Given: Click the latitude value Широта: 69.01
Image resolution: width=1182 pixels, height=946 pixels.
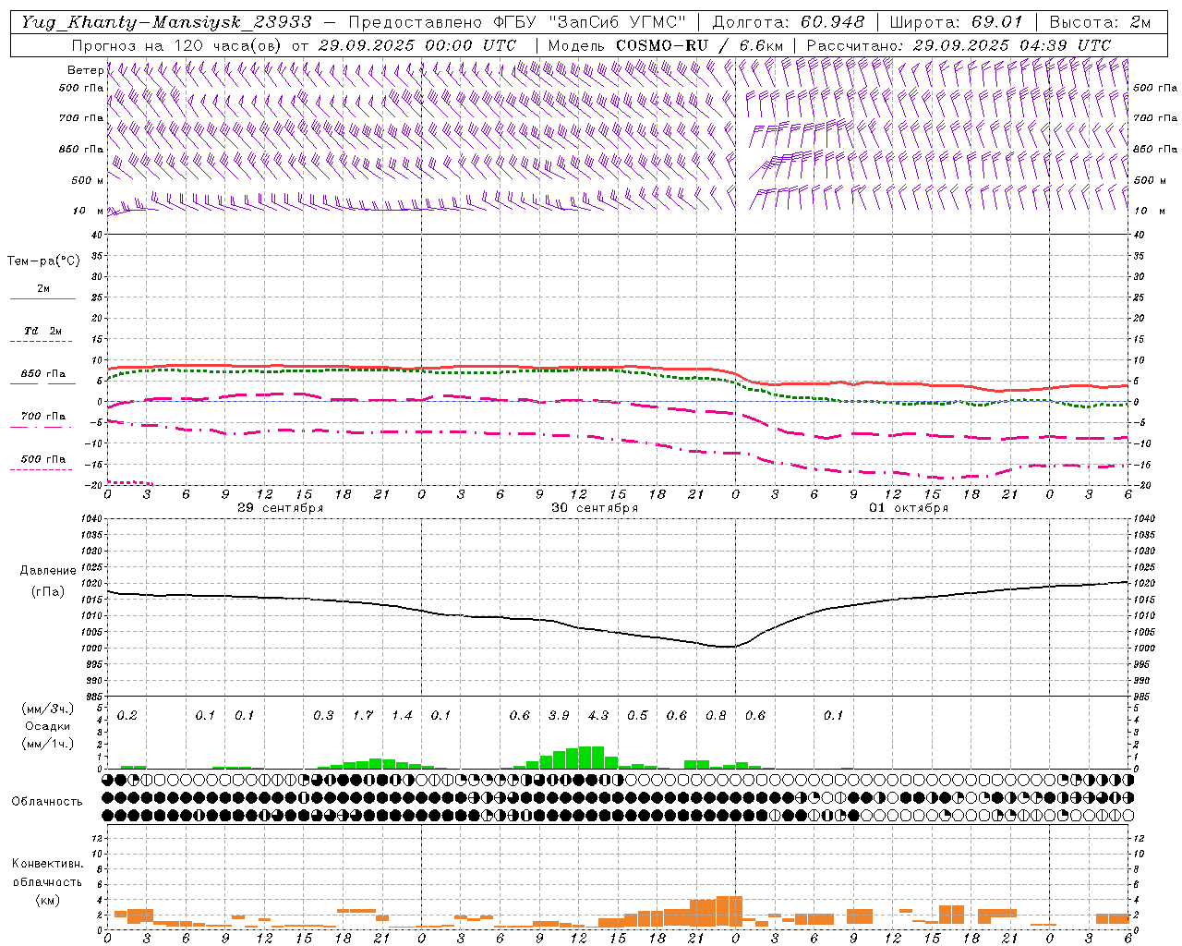Looking at the screenshot, I should [x=956, y=22].
